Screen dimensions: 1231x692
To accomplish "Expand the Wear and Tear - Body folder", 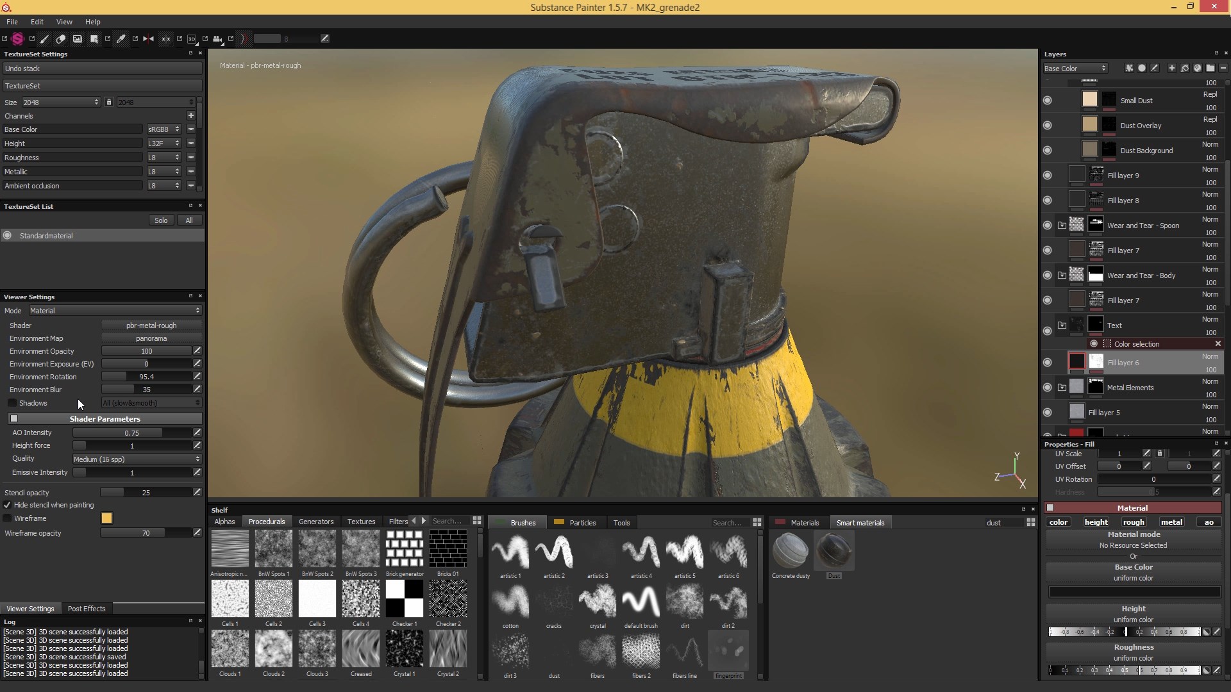I will point(1062,276).
